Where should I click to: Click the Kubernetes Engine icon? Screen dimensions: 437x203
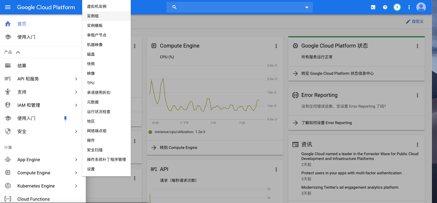[x=8, y=186]
